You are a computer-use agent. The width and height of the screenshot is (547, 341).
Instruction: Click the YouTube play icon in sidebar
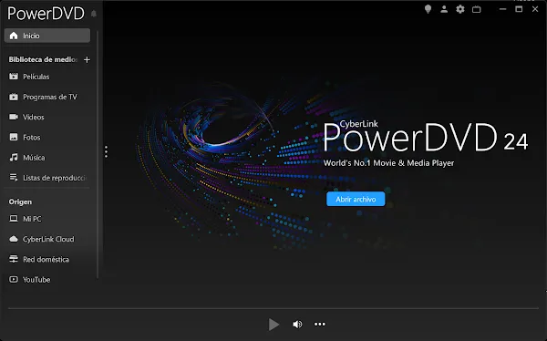coord(14,280)
